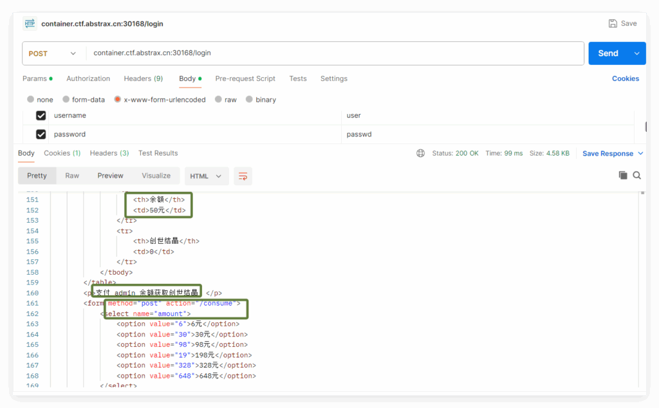Open the Send button dropdown arrow
The width and height of the screenshot is (659, 408).
pyautogui.click(x=637, y=53)
